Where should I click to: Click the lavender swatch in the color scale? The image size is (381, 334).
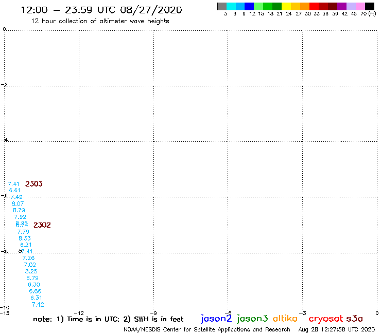coord(351,6)
